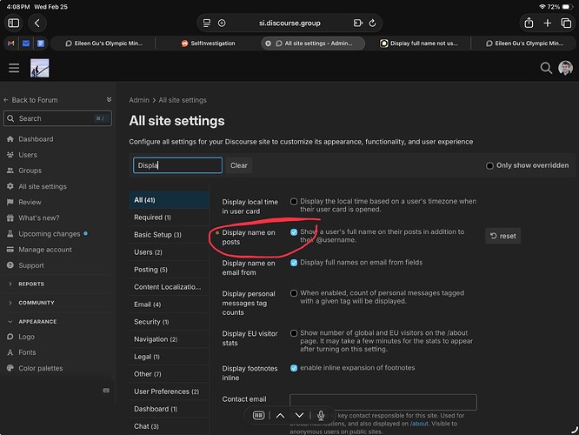
Task: Uncheck Display name on posts checkbox
Action: 294,232
